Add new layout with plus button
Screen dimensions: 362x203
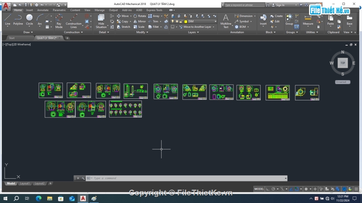point(50,183)
